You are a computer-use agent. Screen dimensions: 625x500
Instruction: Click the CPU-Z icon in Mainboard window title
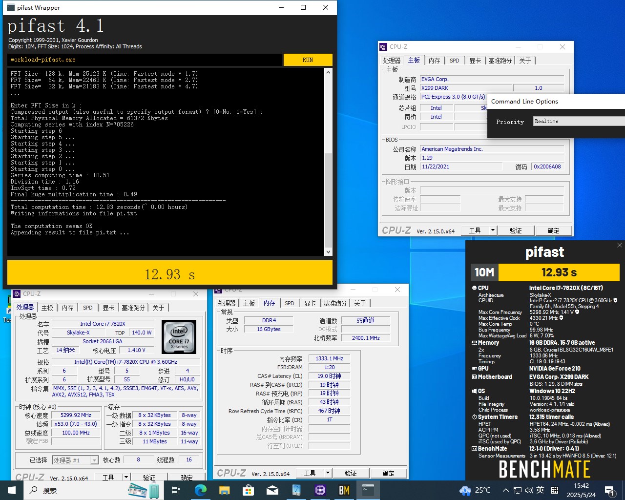tap(383, 47)
